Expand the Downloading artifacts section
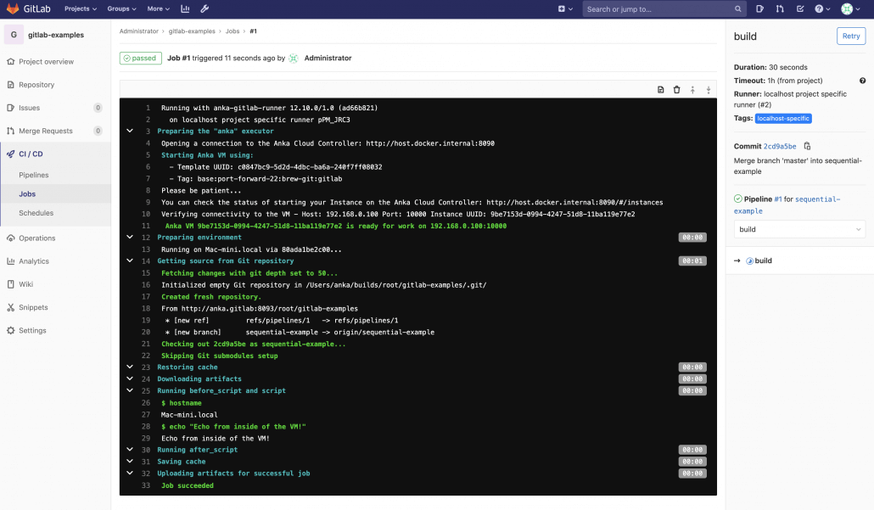Screen dimensions: 874x510 (x=130, y=379)
